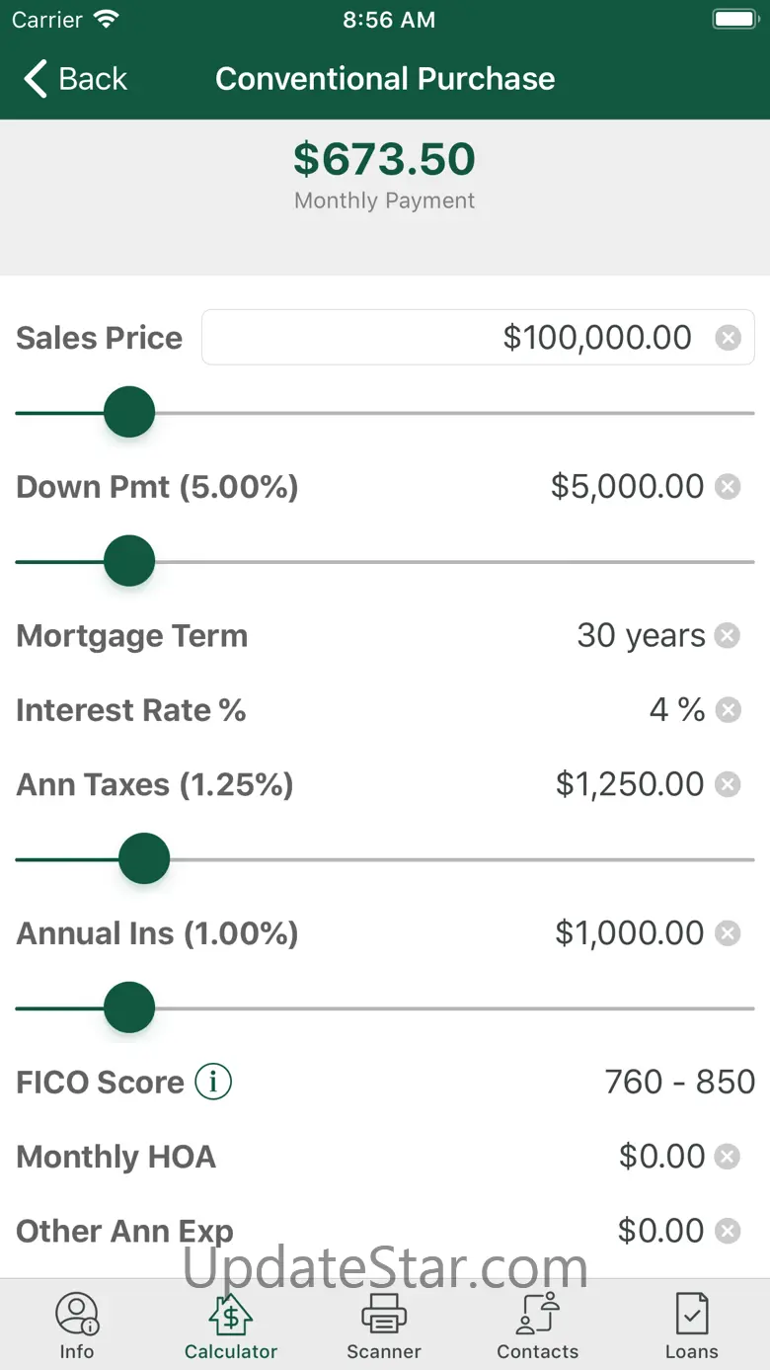Go to the Contacts tab
Image resolution: width=770 pixels, height=1370 pixels.
538,1326
